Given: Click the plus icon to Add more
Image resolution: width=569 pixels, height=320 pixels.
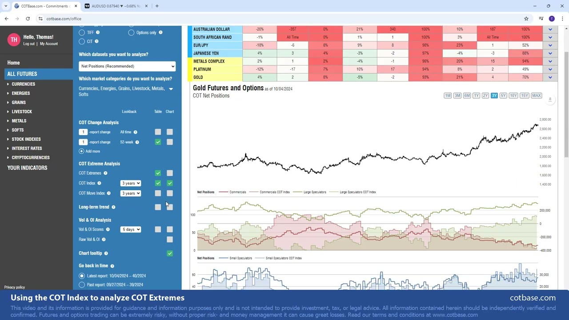Looking at the screenshot, I should coord(81,152).
